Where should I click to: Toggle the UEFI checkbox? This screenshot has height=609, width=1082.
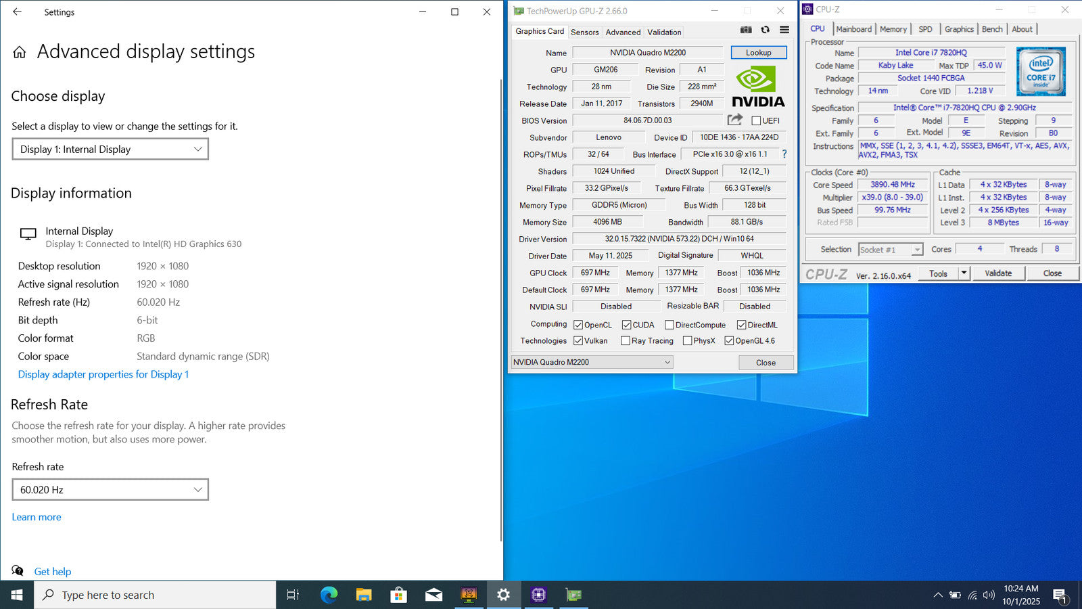756,121
